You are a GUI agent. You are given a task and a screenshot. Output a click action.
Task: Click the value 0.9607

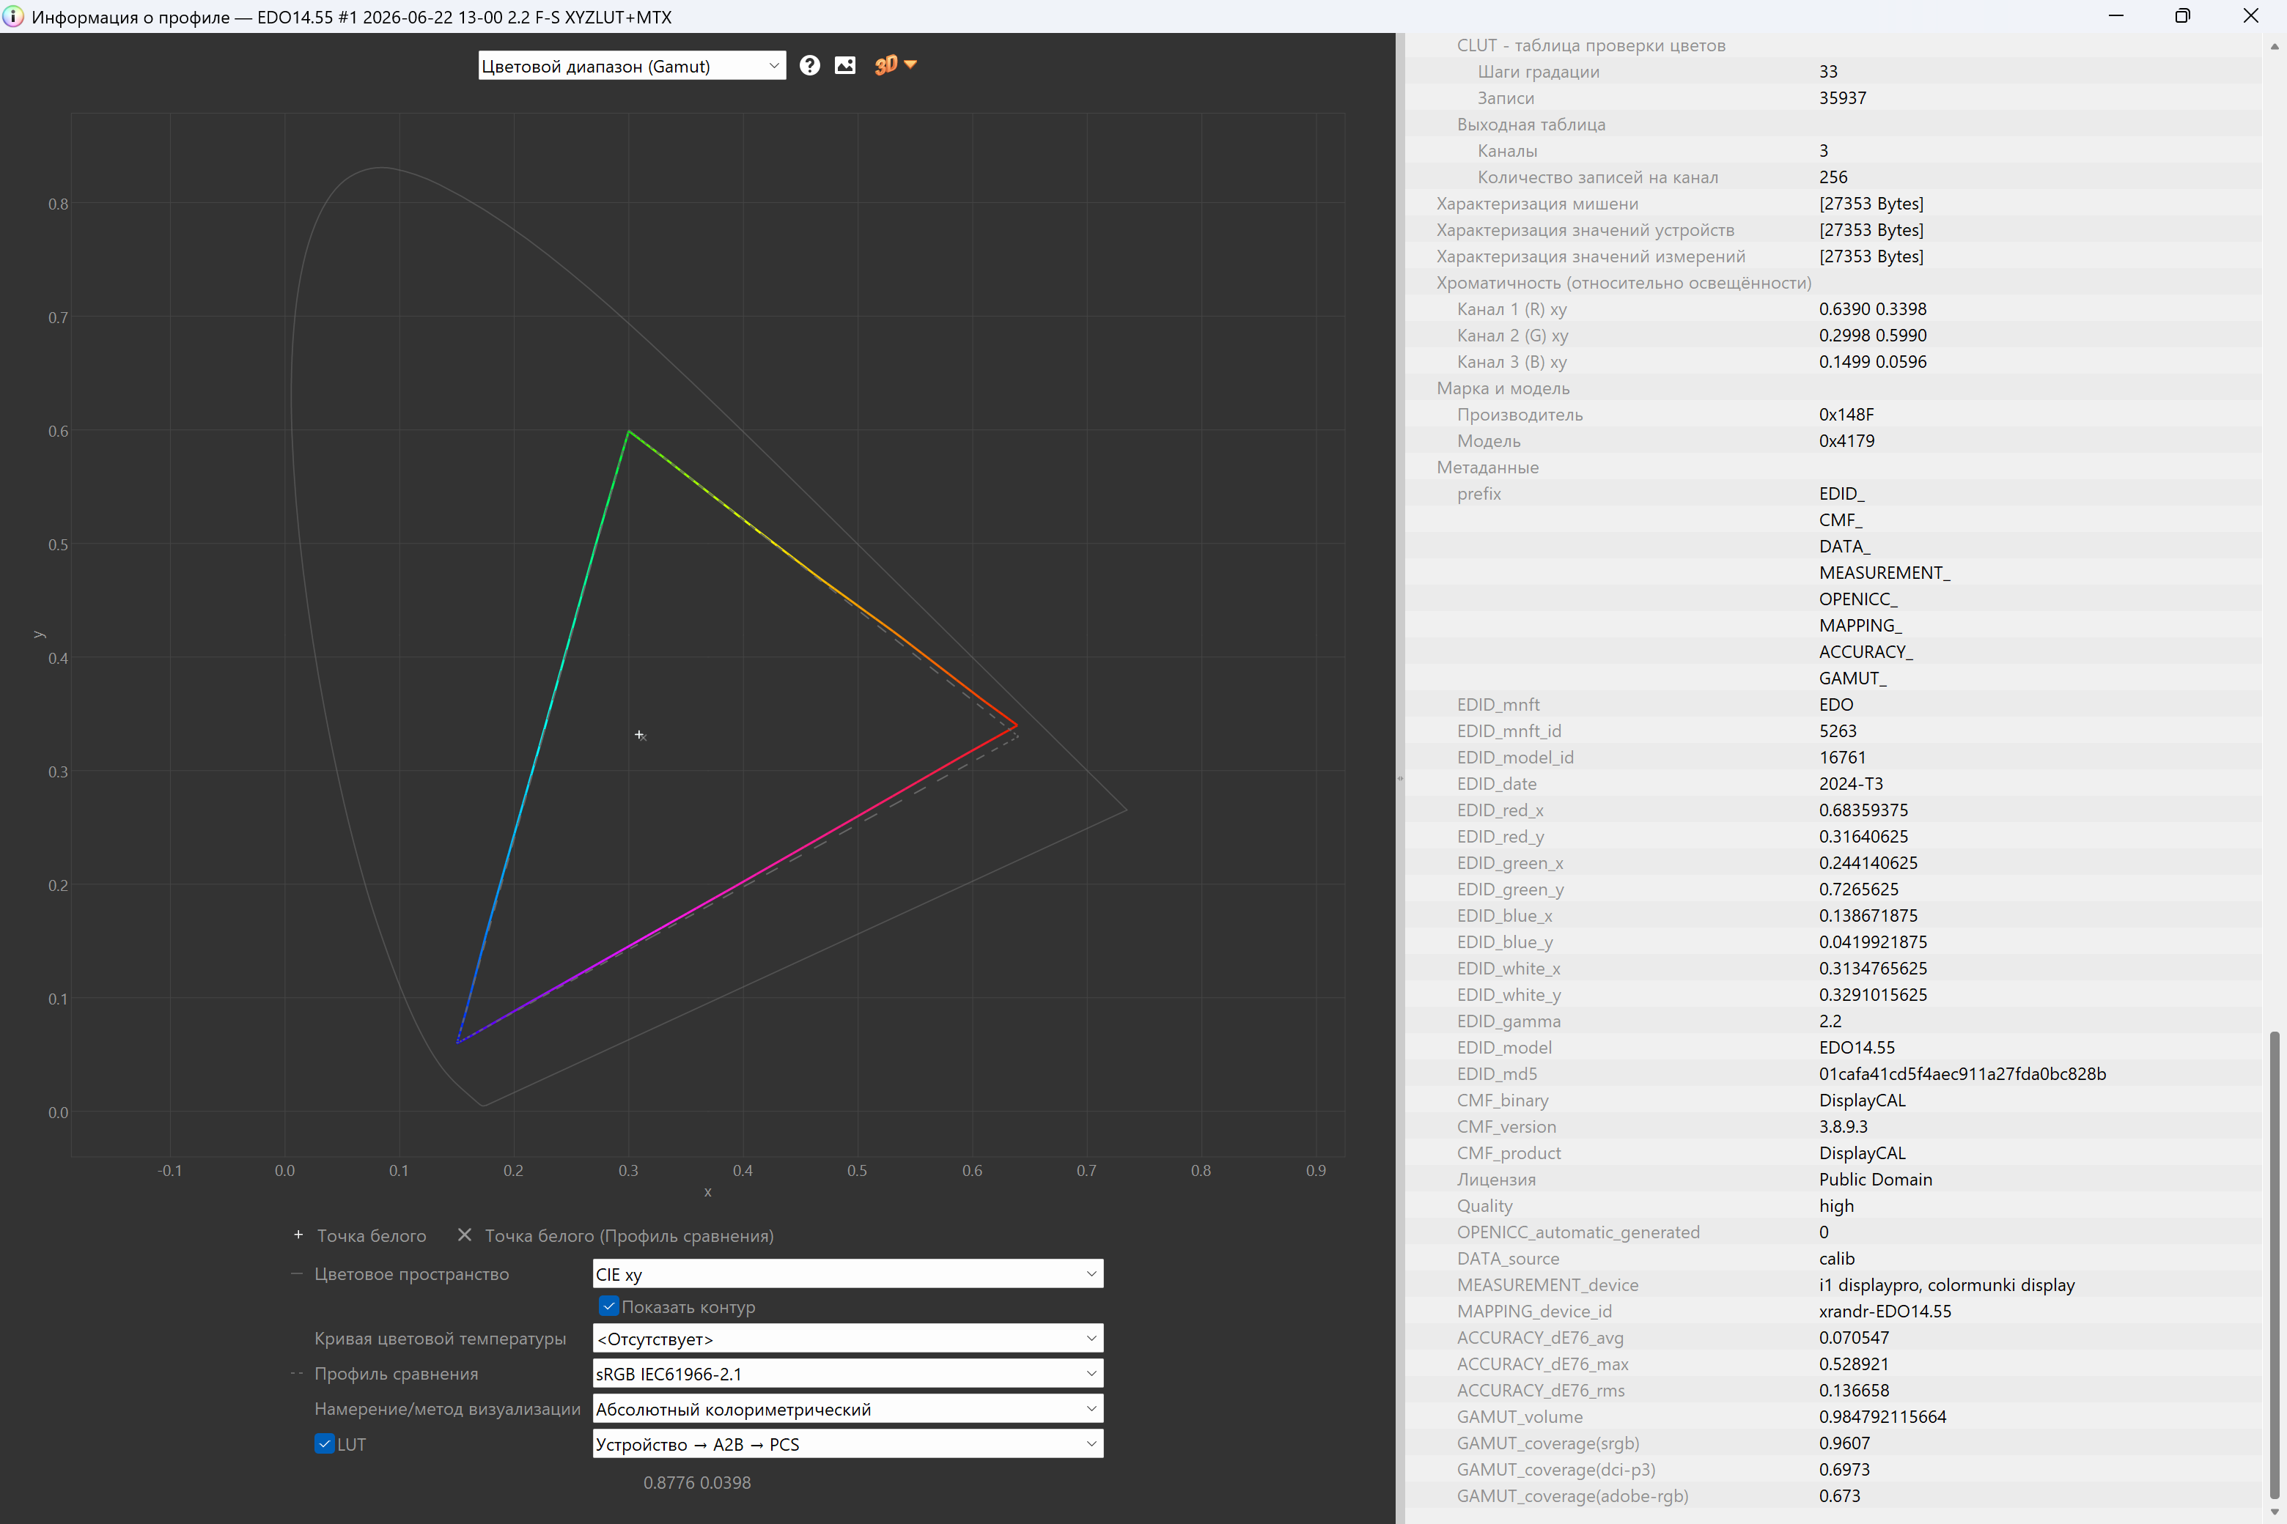pyautogui.click(x=1844, y=1443)
